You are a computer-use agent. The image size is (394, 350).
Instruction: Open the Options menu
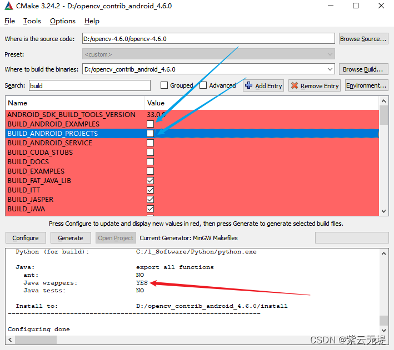point(63,21)
